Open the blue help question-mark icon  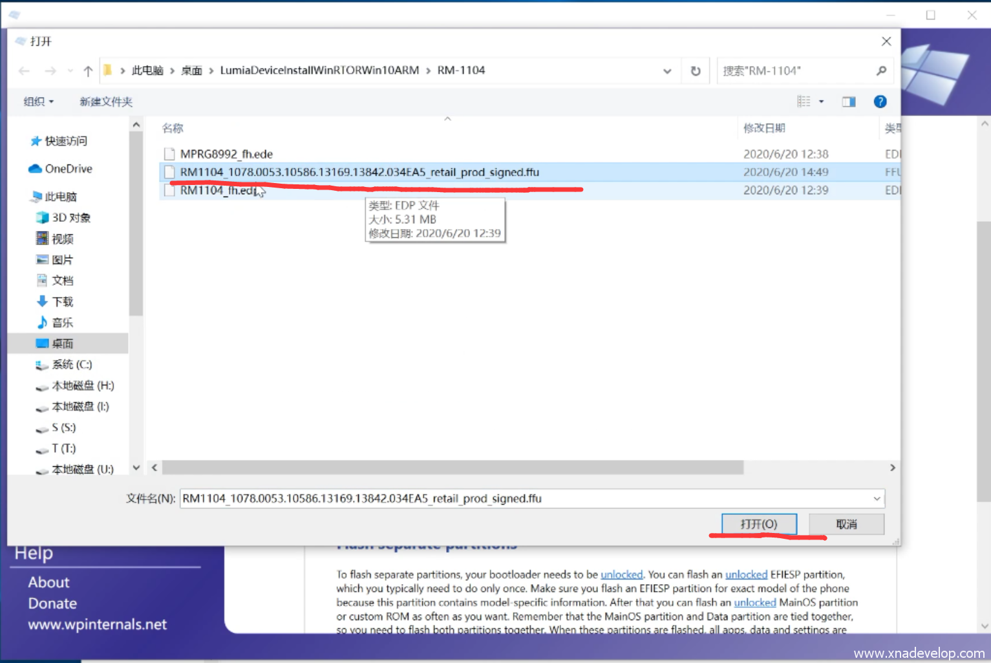880,102
